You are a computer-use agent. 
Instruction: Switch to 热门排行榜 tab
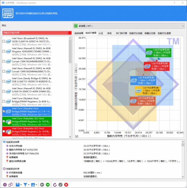121,33
